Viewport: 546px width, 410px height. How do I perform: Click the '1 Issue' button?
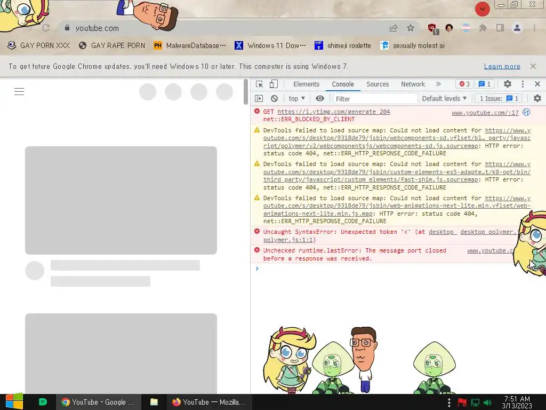pyautogui.click(x=499, y=99)
